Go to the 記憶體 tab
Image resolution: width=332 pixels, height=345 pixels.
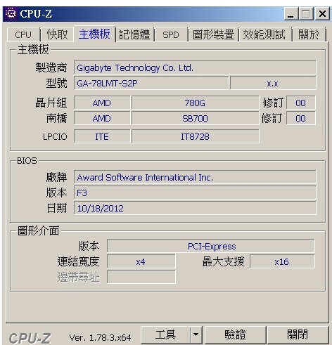tap(134, 34)
